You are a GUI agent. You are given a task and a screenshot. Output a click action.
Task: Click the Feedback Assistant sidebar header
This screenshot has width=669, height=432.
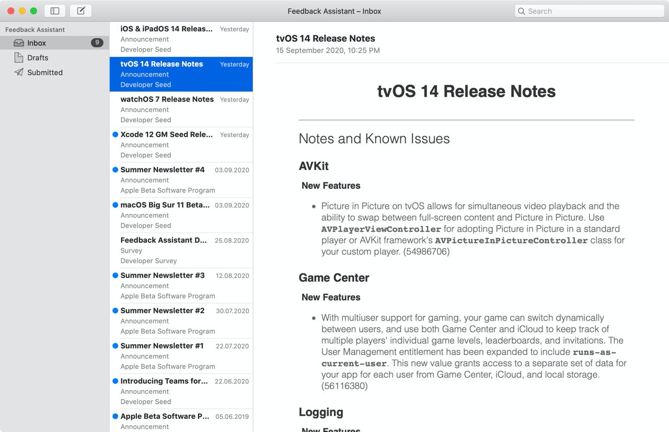point(35,30)
